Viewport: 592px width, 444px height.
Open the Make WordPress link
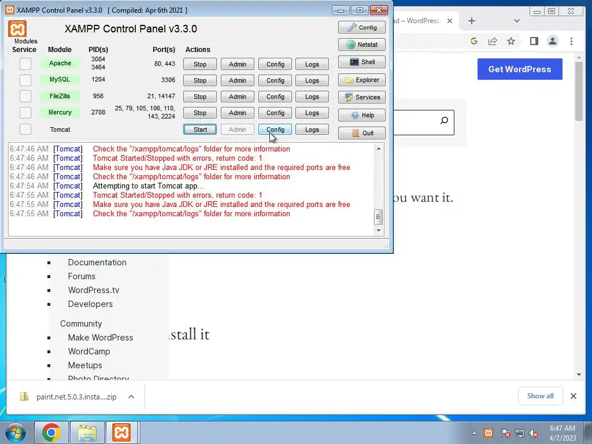click(x=101, y=338)
